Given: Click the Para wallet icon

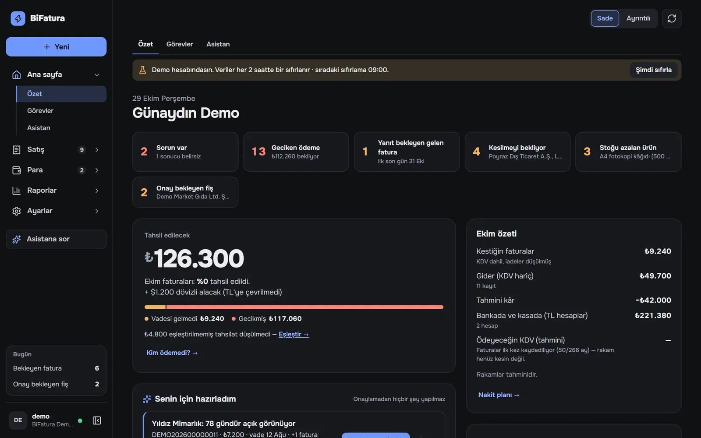Looking at the screenshot, I should 17,170.
